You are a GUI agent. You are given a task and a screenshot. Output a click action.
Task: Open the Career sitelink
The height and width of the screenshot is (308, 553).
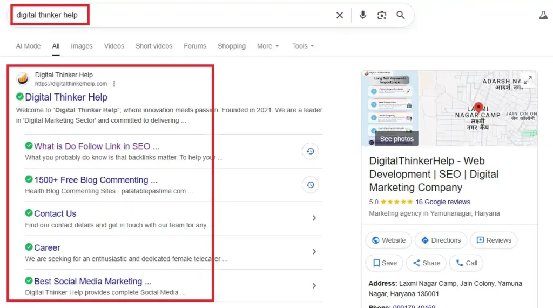[x=48, y=247]
